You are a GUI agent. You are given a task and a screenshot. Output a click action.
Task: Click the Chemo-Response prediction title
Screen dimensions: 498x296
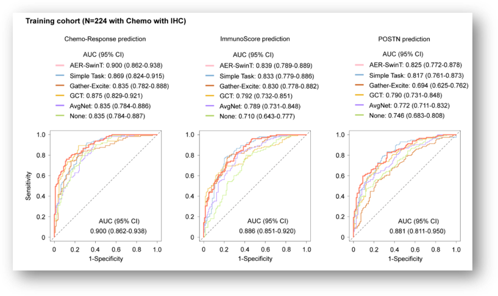pyautogui.click(x=105, y=39)
